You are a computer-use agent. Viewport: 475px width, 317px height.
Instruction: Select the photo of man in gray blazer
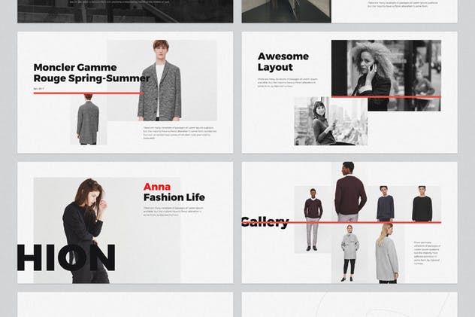tap(162, 81)
